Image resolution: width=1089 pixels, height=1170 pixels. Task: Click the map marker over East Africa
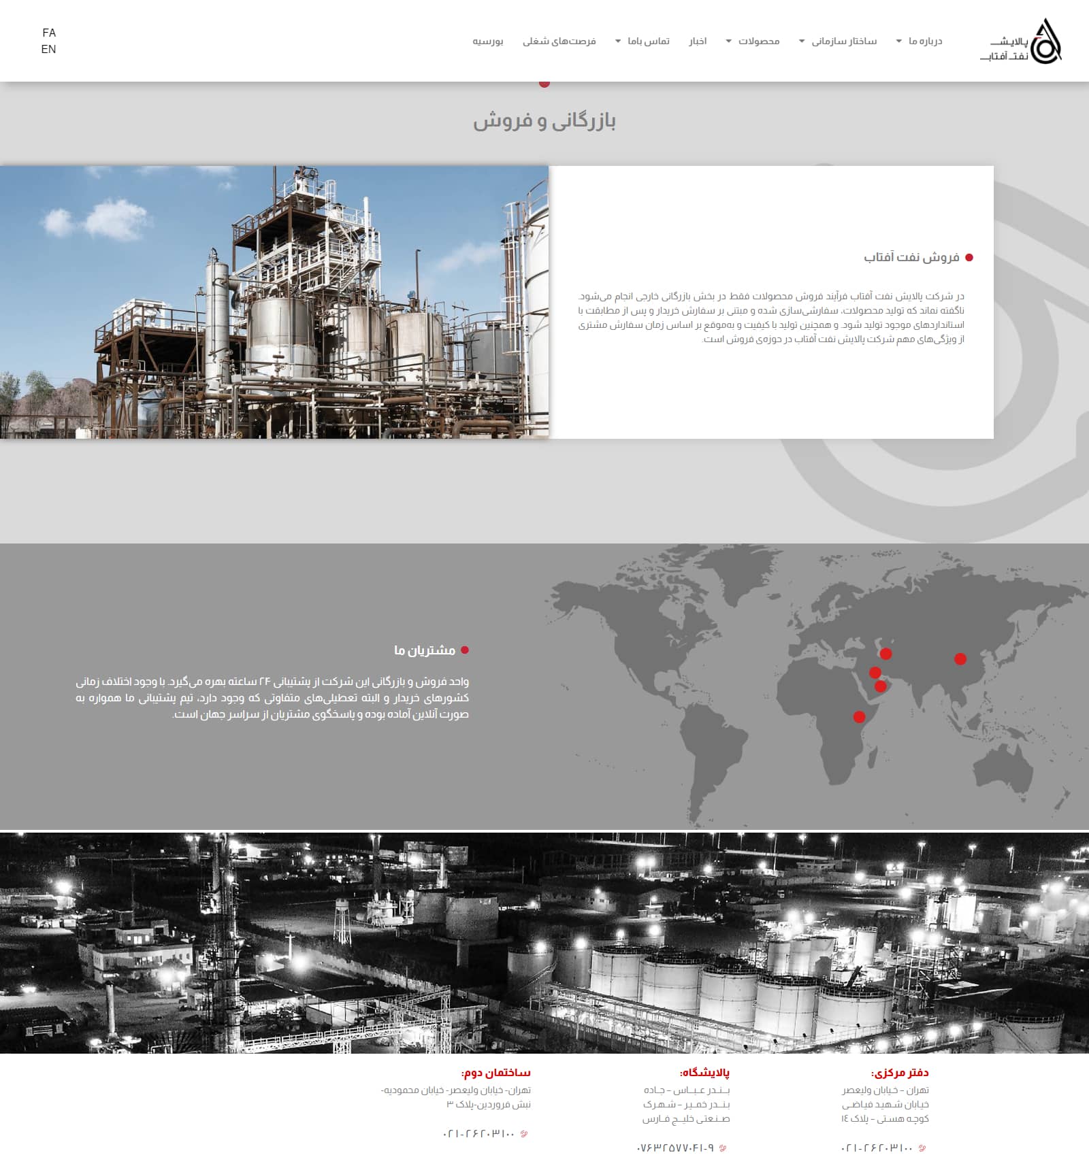point(859,716)
